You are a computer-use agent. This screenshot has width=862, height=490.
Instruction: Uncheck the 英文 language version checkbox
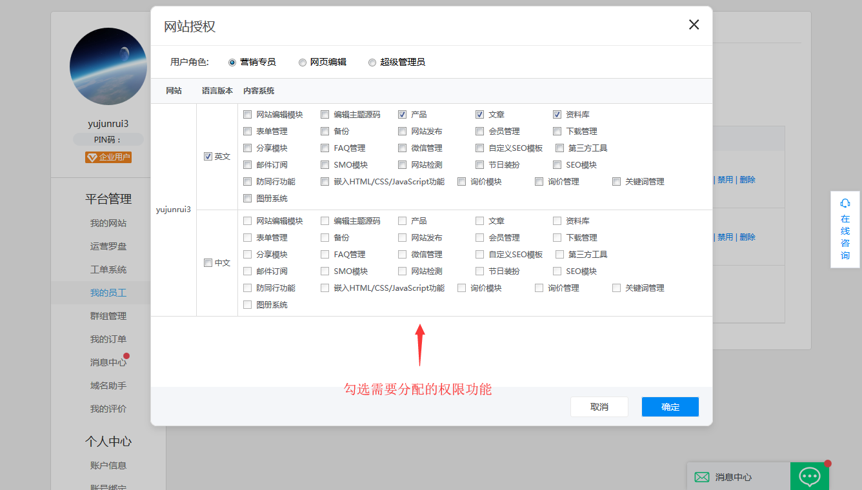(x=208, y=157)
